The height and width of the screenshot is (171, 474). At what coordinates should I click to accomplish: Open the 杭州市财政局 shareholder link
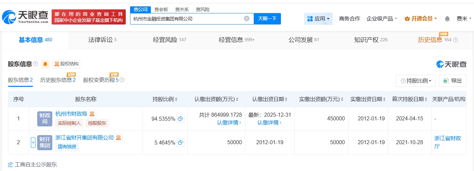[71, 114]
